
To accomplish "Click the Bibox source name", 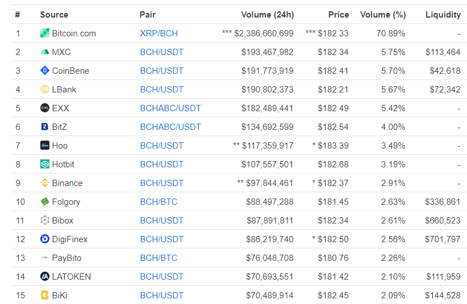I will (x=62, y=221).
